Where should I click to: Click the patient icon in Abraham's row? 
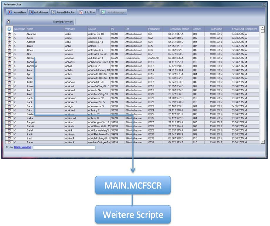(x=9, y=34)
